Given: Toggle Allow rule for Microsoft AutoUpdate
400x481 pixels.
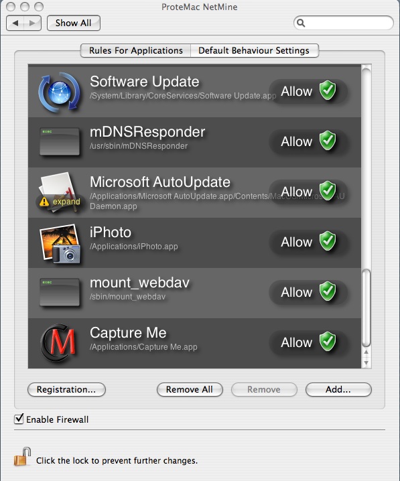Looking at the screenshot, I should (x=308, y=192).
